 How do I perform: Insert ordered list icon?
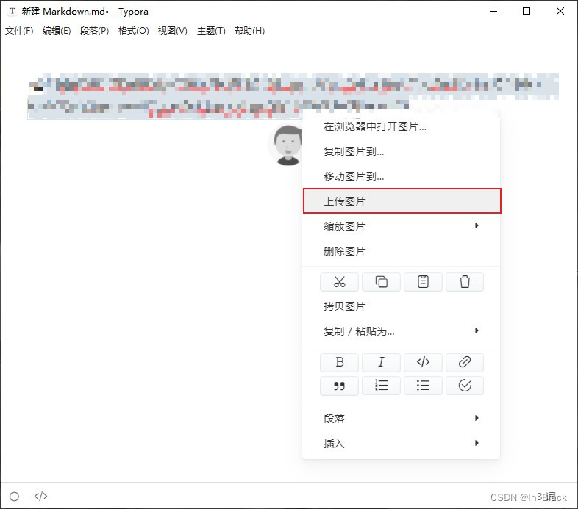[381, 386]
